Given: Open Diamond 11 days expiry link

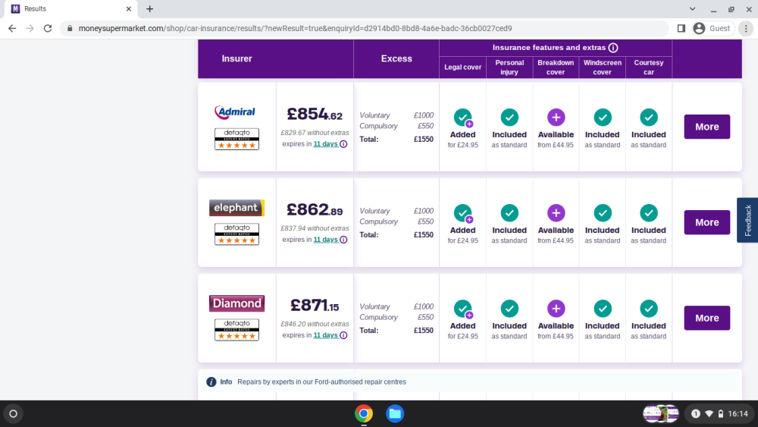Looking at the screenshot, I should [325, 335].
